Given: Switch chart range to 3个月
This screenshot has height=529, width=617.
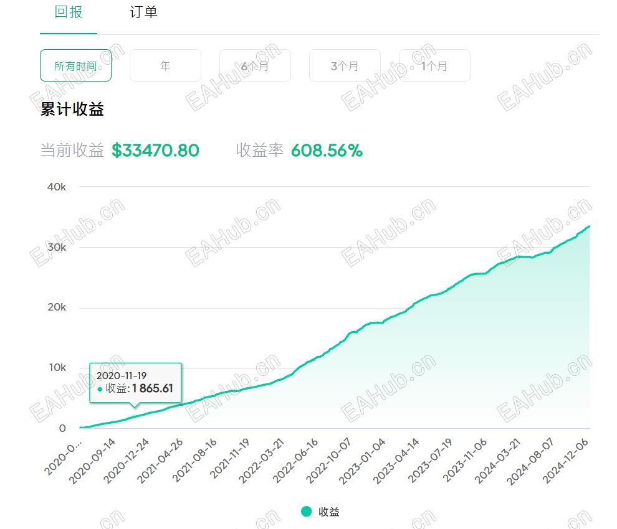Looking at the screenshot, I should point(345,65).
